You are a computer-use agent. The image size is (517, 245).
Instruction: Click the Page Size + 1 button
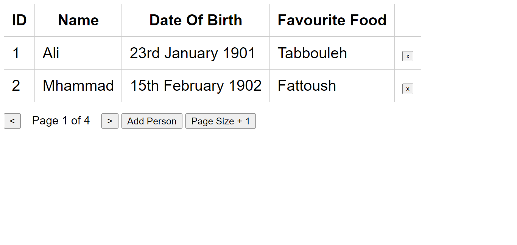(x=221, y=121)
